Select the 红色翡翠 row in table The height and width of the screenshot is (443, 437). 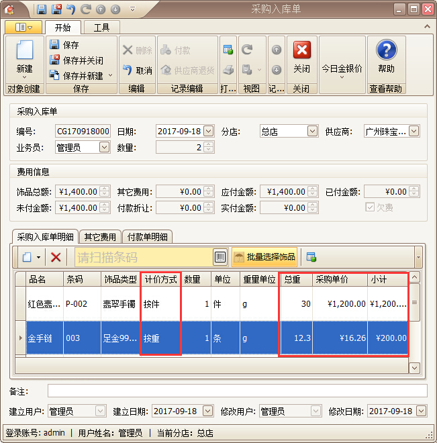(44, 304)
